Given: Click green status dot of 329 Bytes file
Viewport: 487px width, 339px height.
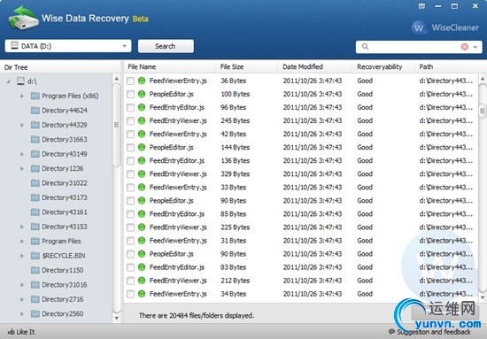Looking at the screenshot, I should [142, 173].
